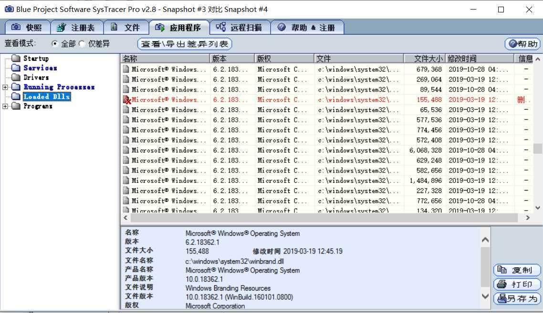Click the horizontal scrollbar left arrow
This screenshot has width=543, height=313.
click(125, 218)
